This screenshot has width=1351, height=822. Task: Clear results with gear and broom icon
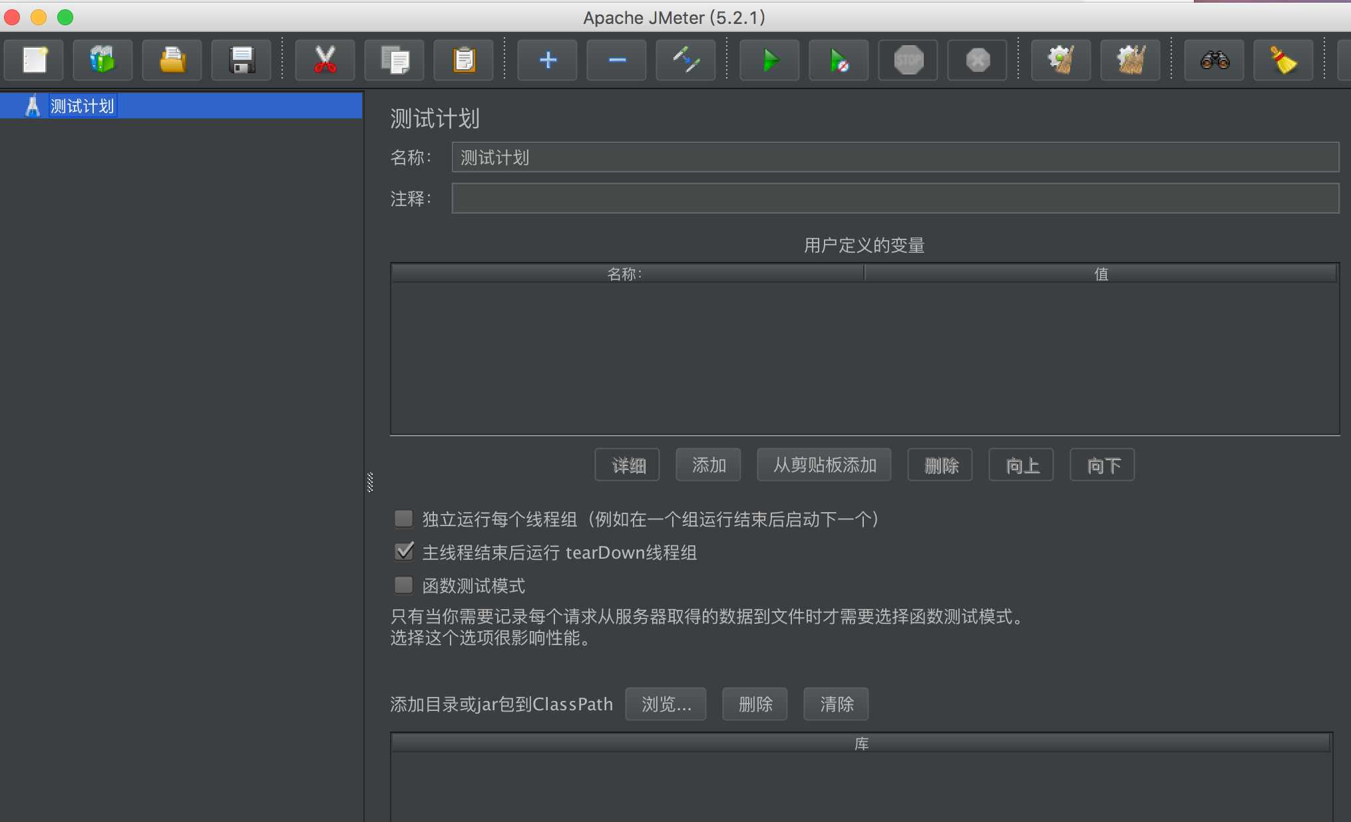(x=1061, y=61)
